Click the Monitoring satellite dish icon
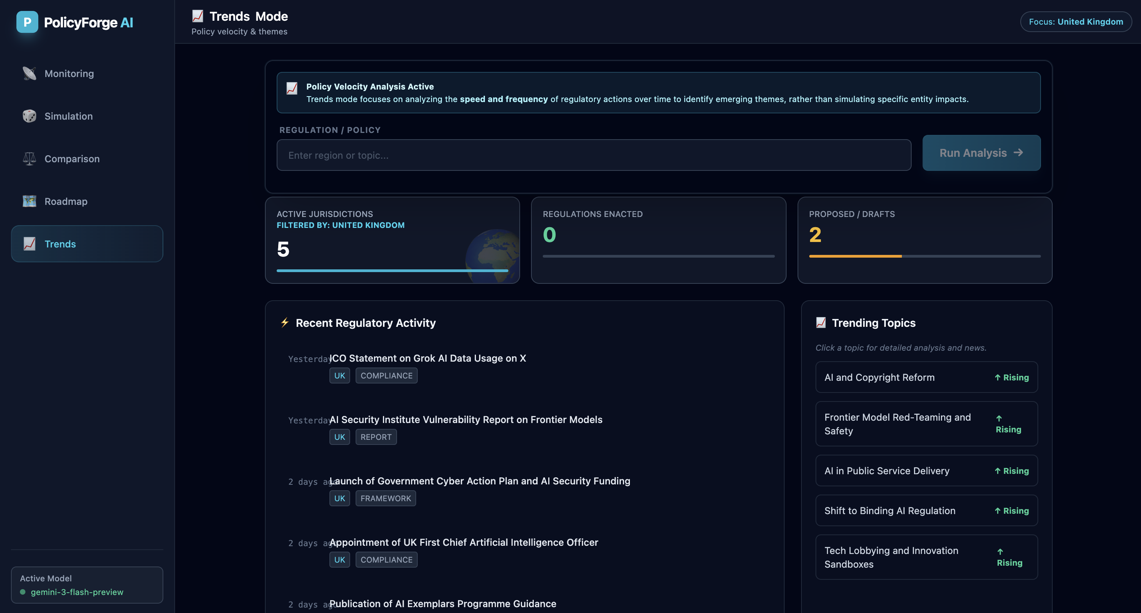The height and width of the screenshot is (613, 1141). click(x=29, y=73)
